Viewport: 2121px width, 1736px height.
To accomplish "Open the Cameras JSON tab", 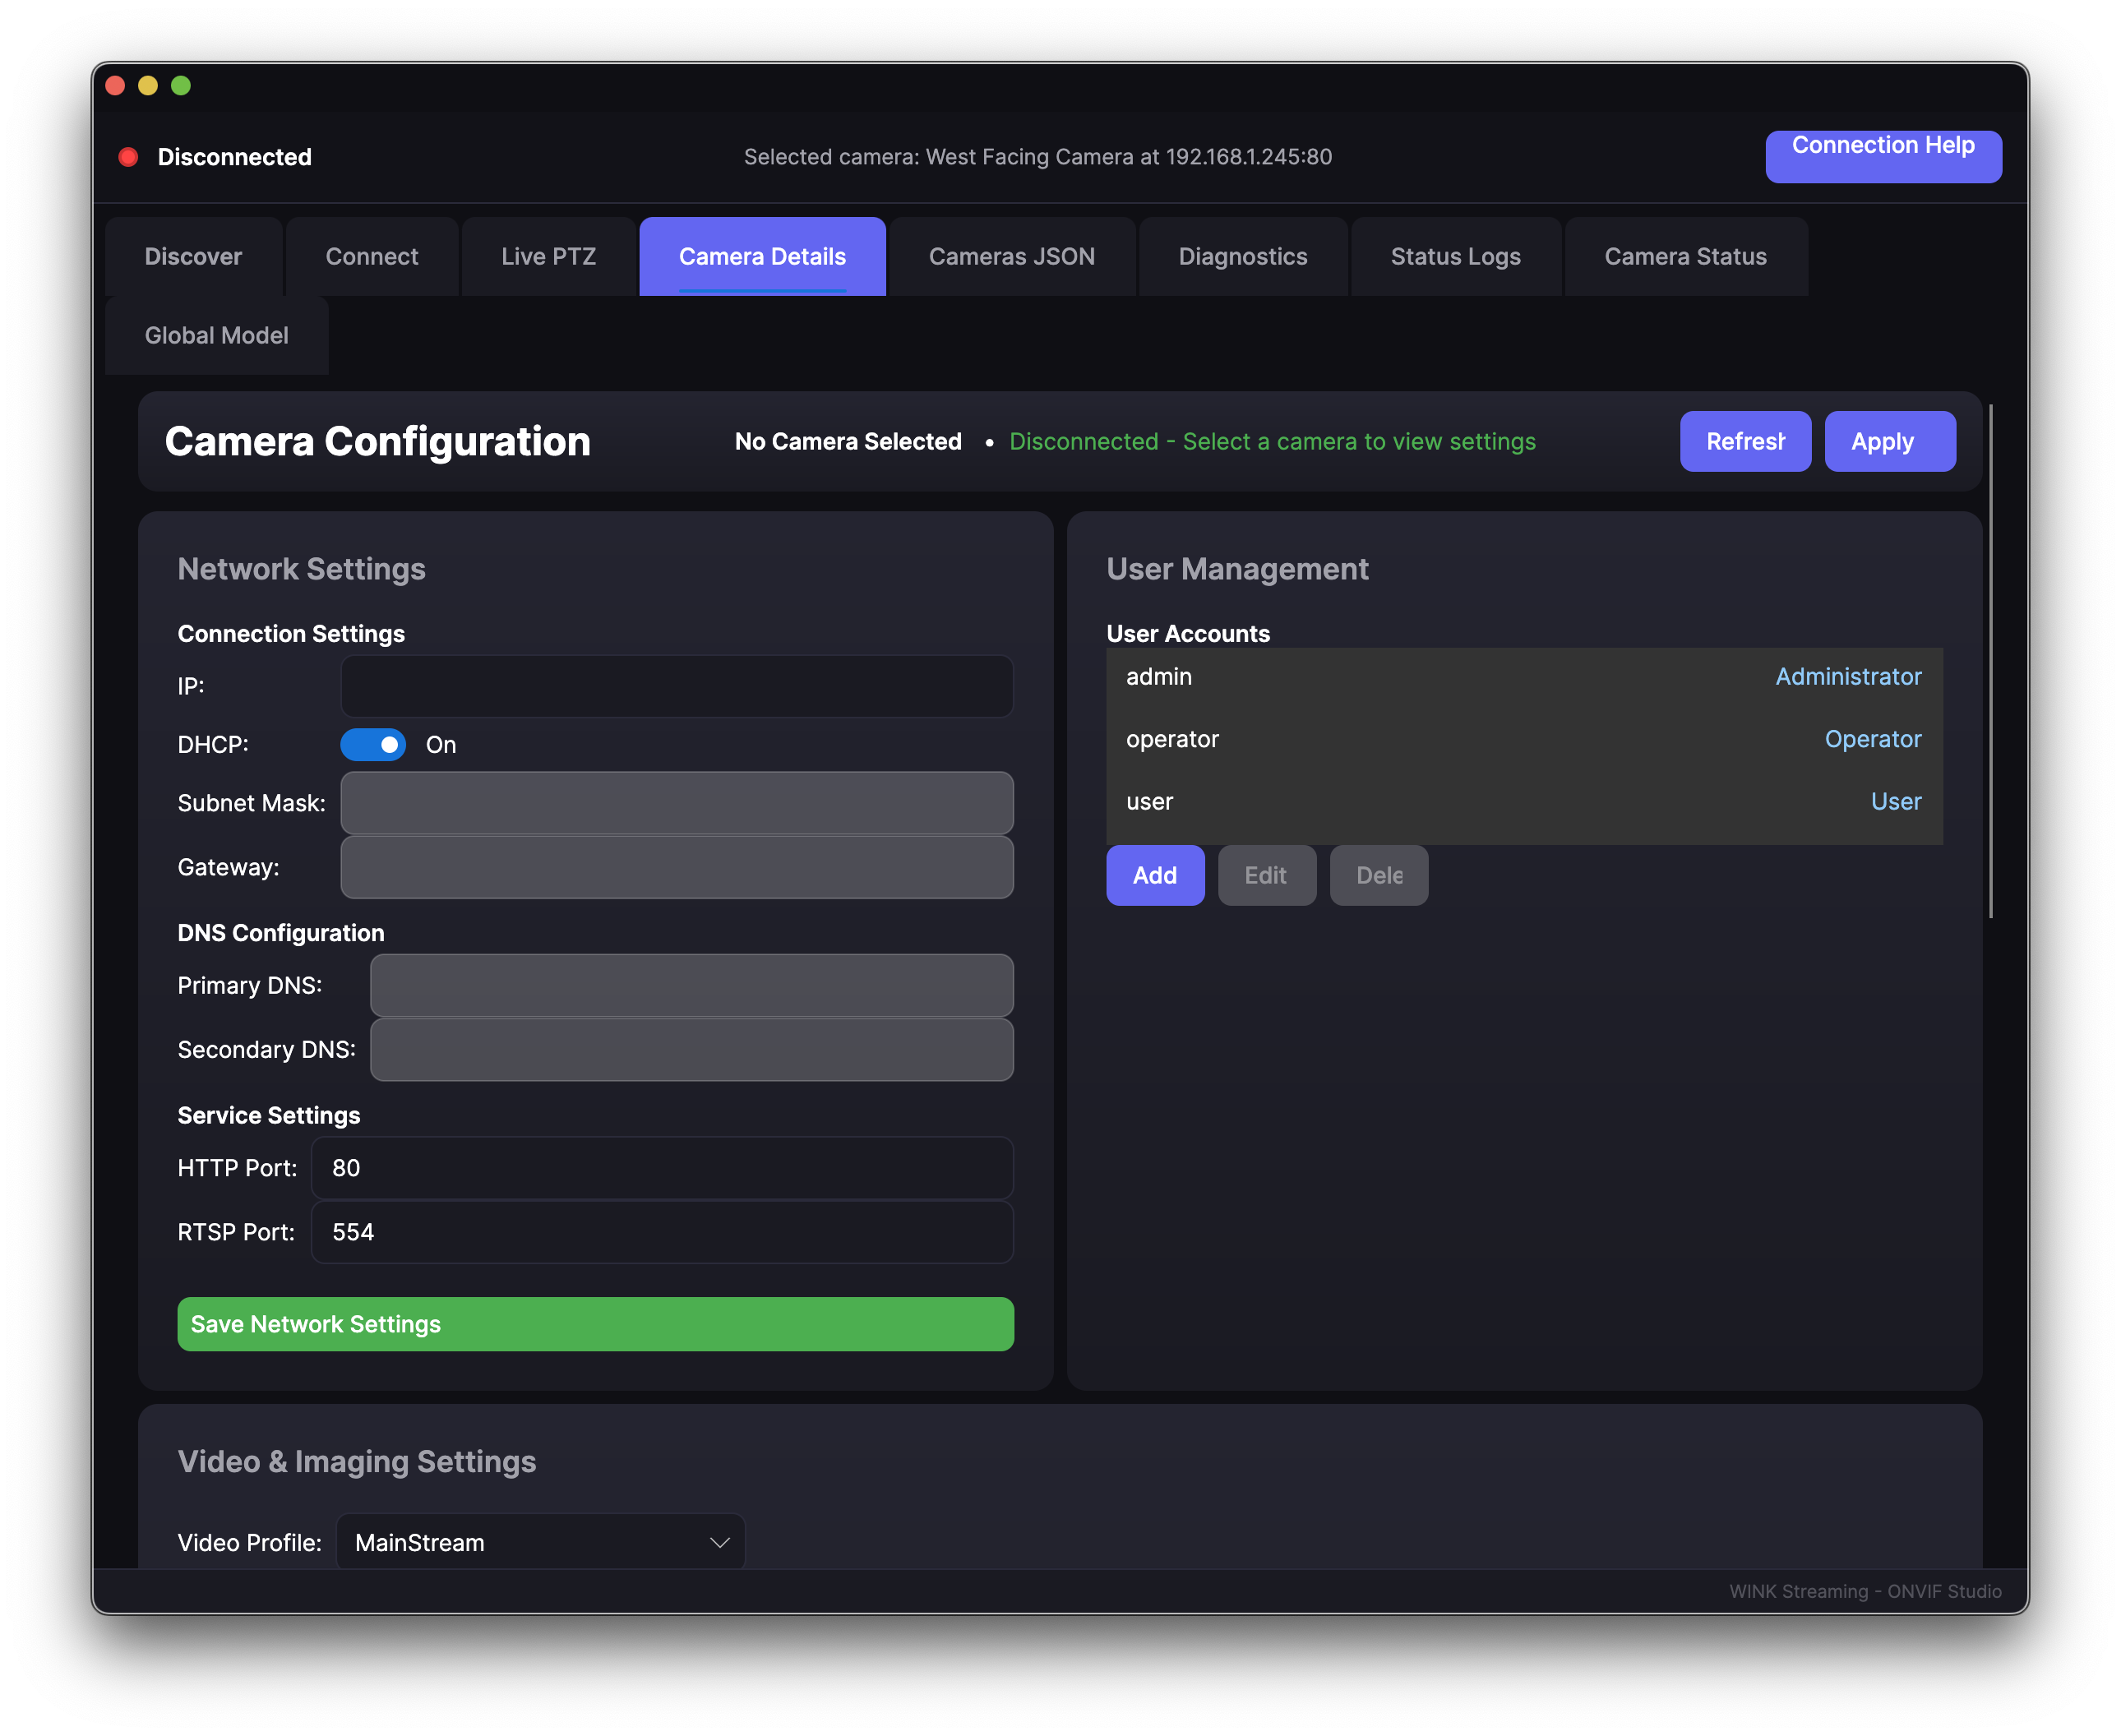I will 1011,256.
